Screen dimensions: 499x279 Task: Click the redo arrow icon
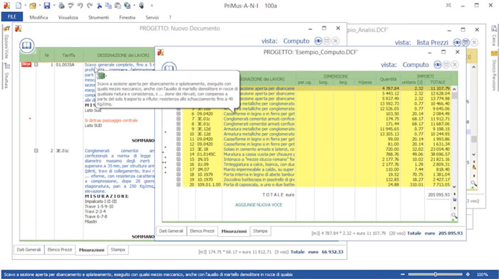point(89,6)
